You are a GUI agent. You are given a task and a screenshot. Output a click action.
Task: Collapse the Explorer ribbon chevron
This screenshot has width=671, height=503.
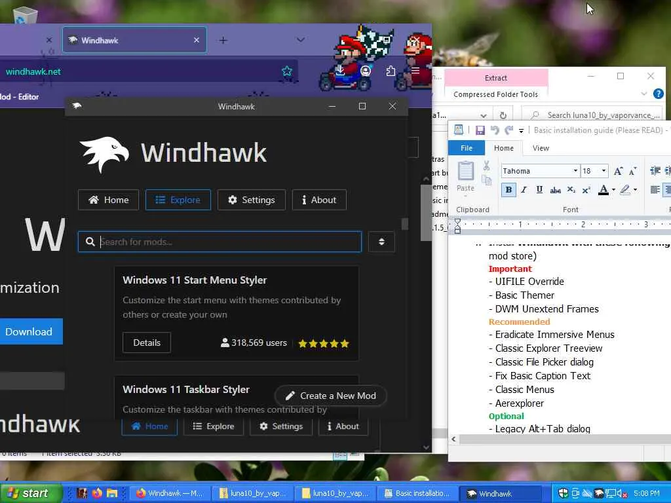644,93
